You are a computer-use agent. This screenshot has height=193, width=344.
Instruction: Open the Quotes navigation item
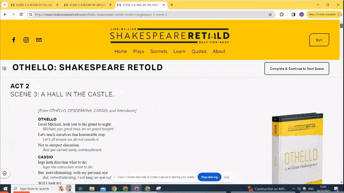[199, 51]
